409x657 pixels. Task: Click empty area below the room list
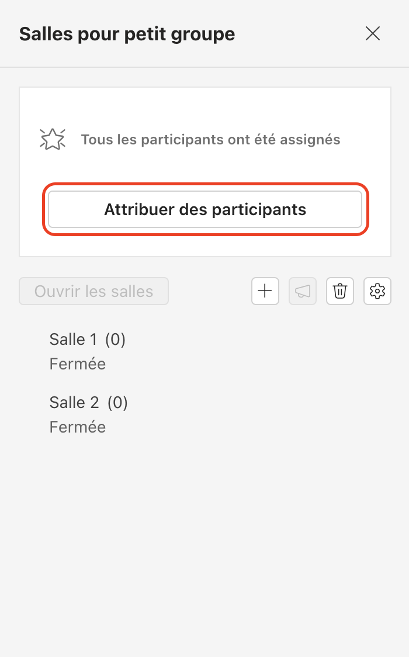(204, 538)
